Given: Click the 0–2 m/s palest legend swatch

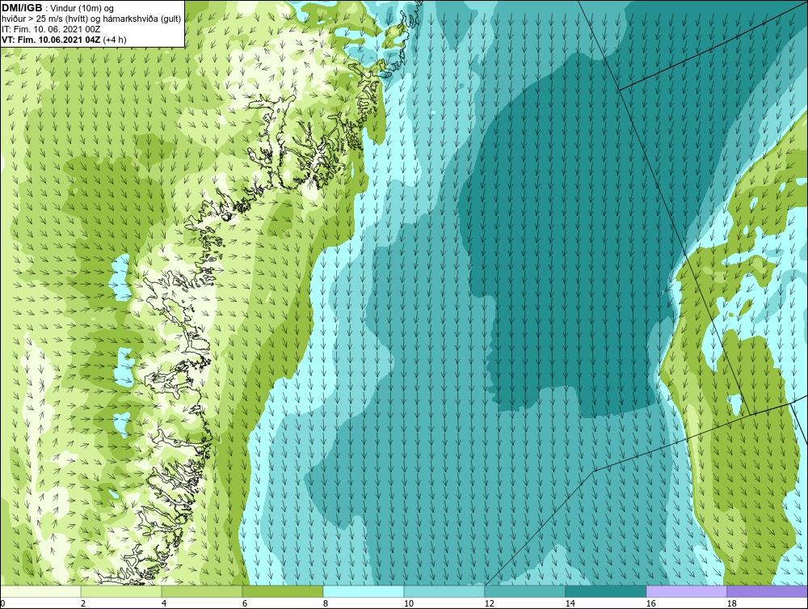Looking at the screenshot, I should pyautogui.click(x=40, y=591).
